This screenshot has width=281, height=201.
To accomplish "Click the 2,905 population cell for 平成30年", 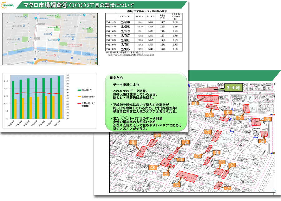I will click(x=125, y=49).
